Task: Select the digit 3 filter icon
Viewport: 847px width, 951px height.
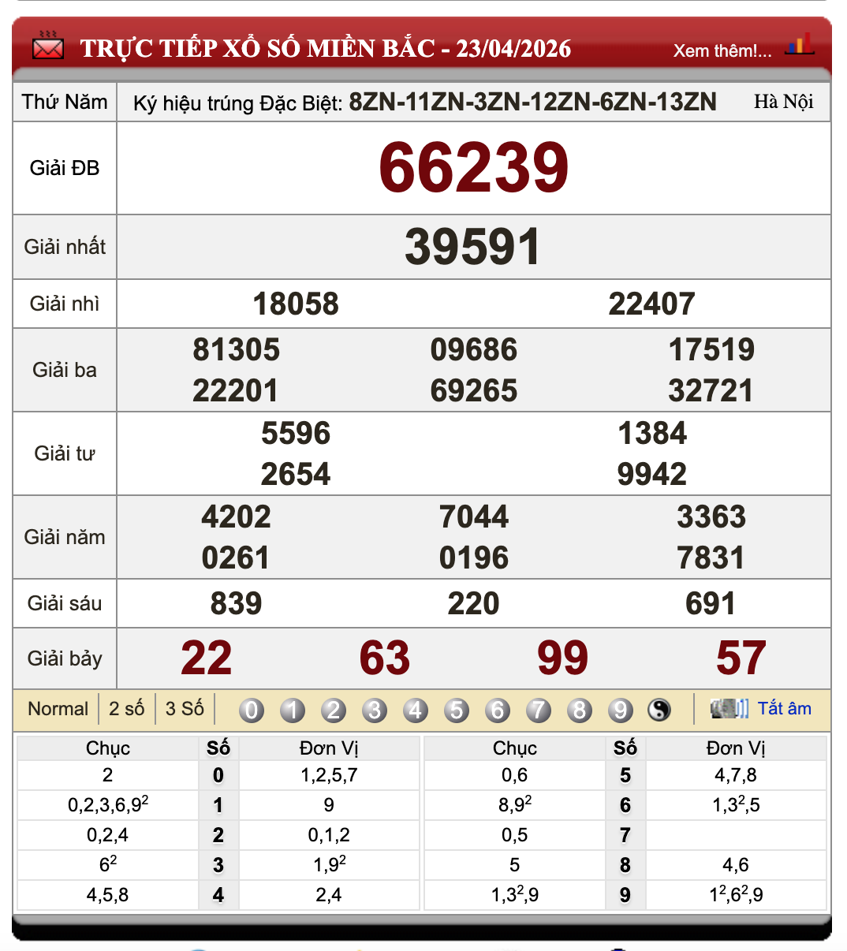Action: (x=374, y=710)
